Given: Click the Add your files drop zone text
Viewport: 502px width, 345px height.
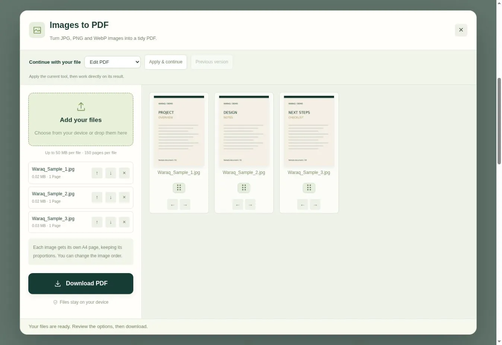Looking at the screenshot, I should pos(81,120).
